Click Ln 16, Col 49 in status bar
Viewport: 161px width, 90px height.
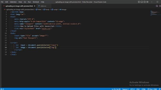pos(116,89)
